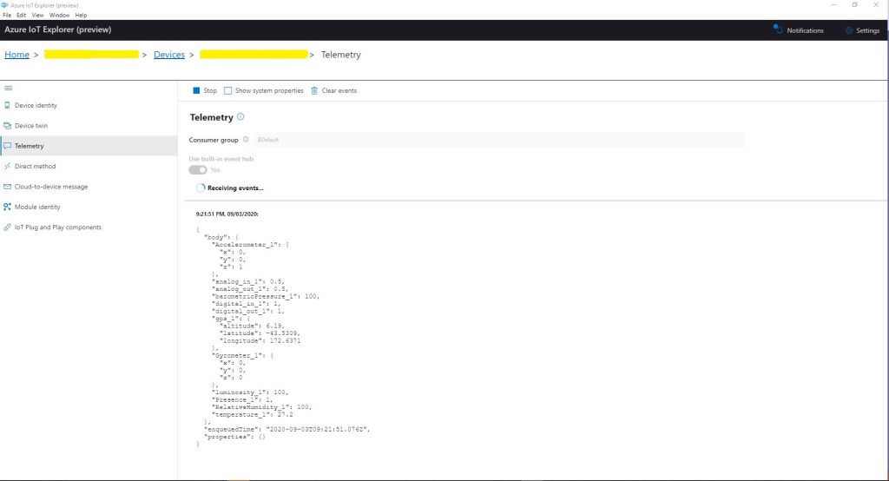
Task: Open the File menu
Action: [7, 16]
